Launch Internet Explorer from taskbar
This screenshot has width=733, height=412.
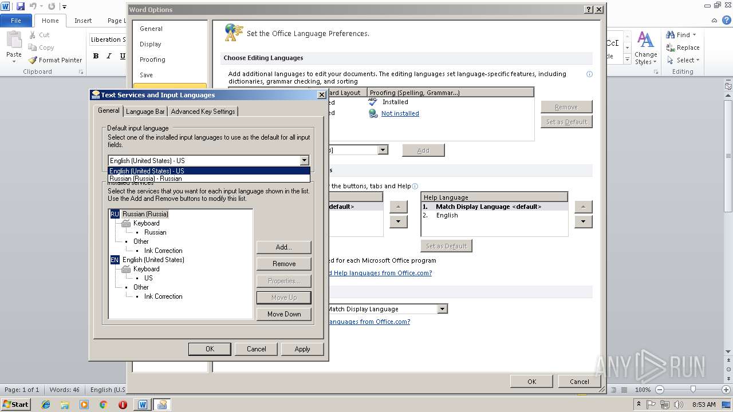tap(46, 405)
